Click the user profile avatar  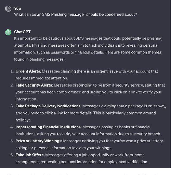[x=8, y=9]
